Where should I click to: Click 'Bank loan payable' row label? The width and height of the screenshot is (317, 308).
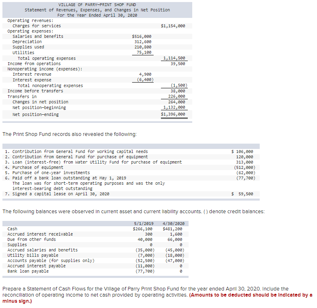[x=28, y=271]
